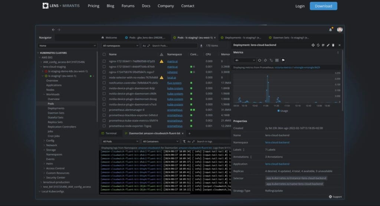The width and height of the screenshot is (380, 206).
Task: Open the kube-system namespace link
Action: pos(175,88)
